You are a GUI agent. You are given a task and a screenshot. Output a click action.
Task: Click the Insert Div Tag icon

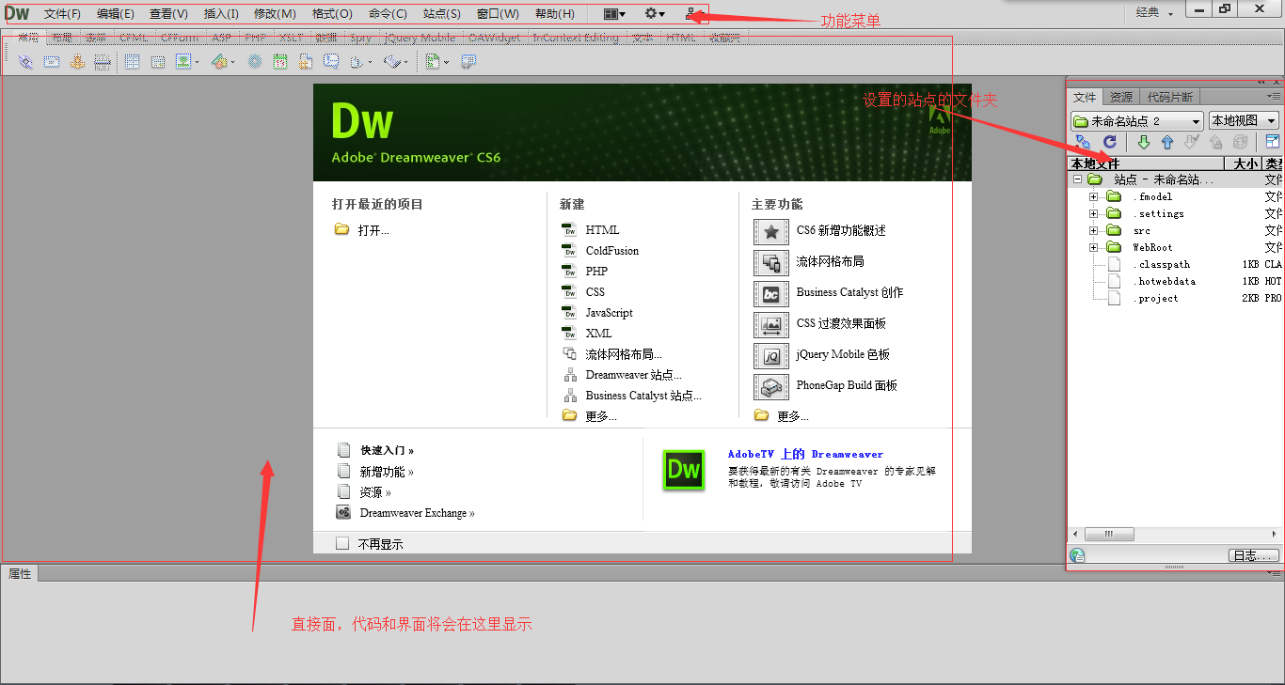click(158, 62)
